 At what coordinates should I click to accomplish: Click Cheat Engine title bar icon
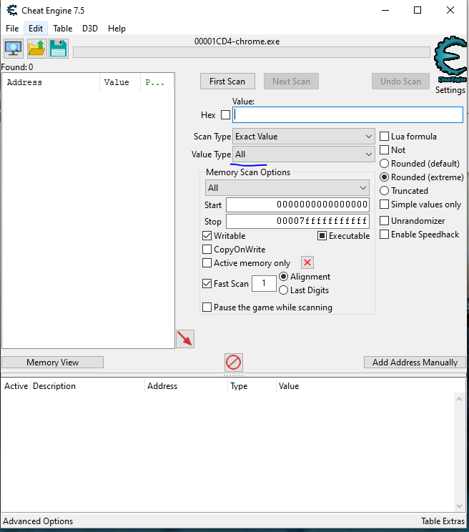tap(12, 11)
